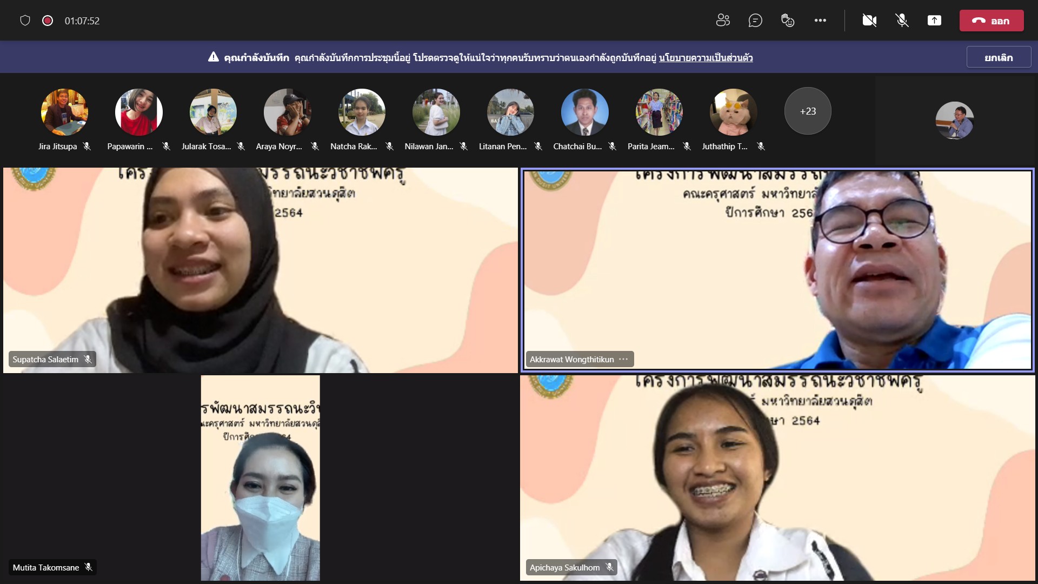Image resolution: width=1038 pixels, height=584 pixels.
Task: Open the meeting chat
Action: point(755,21)
